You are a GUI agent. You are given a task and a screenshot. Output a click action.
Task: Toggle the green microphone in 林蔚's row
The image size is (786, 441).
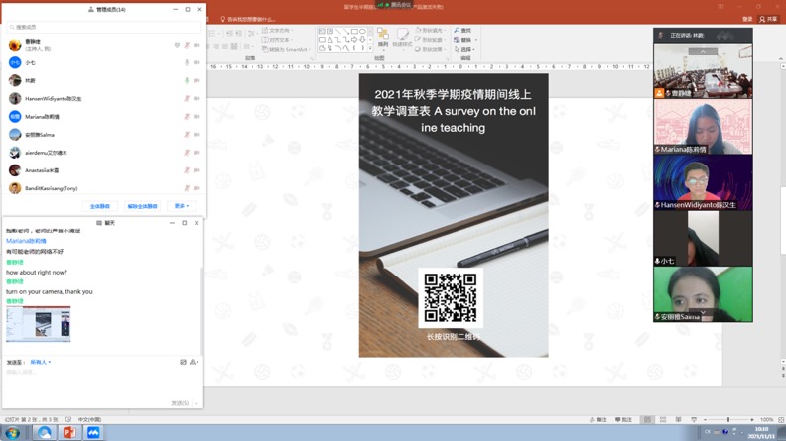click(187, 80)
